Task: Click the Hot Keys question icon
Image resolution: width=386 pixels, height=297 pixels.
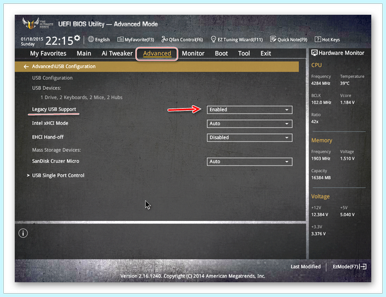Action: coord(318,39)
